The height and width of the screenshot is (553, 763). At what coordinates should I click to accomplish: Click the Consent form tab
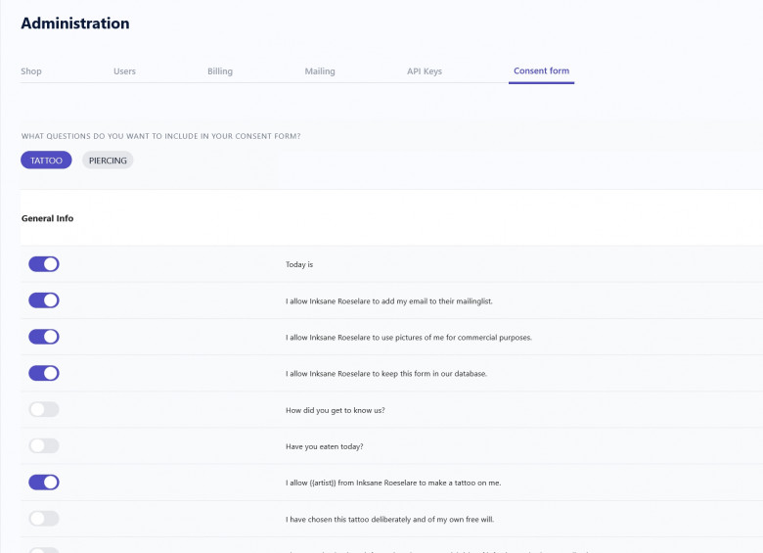(x=541, y=71)
